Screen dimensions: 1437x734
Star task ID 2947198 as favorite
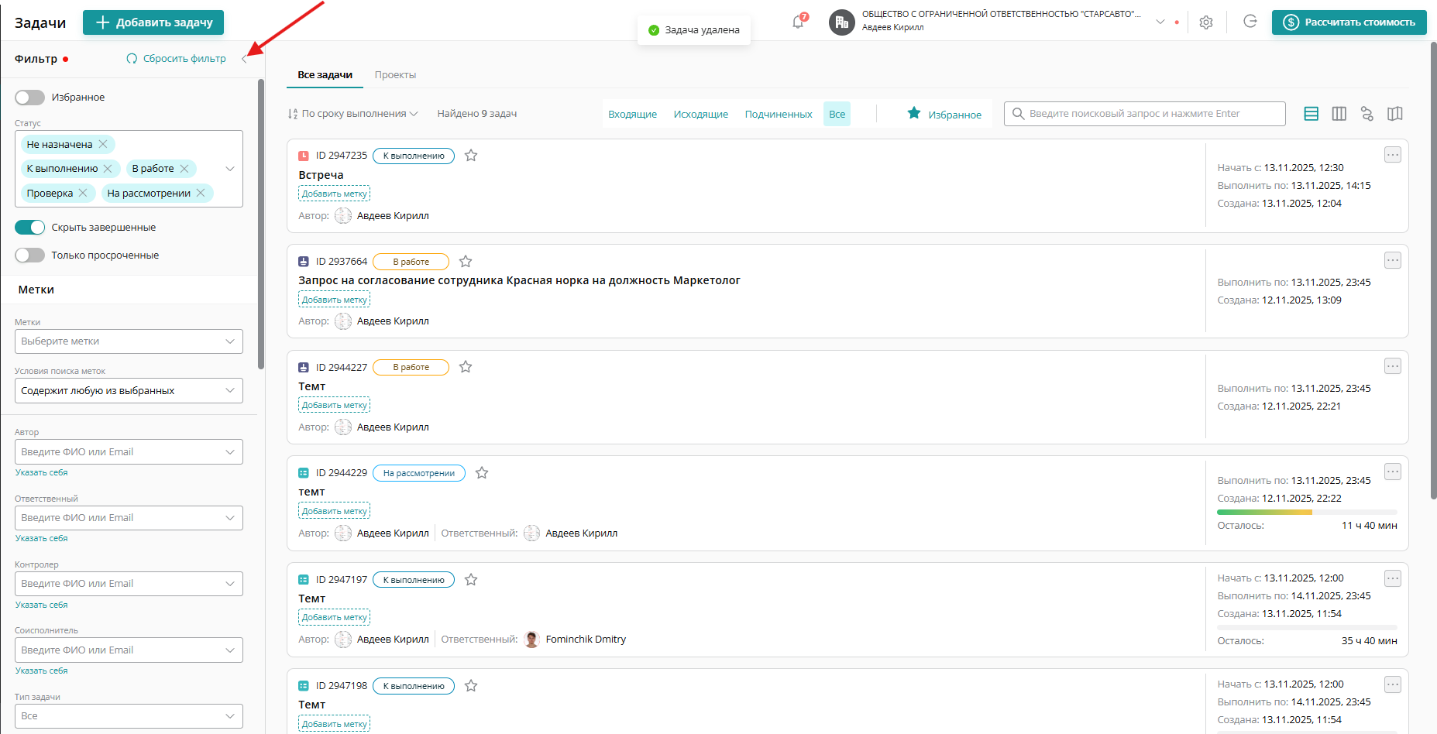click(x=471, y=686)
